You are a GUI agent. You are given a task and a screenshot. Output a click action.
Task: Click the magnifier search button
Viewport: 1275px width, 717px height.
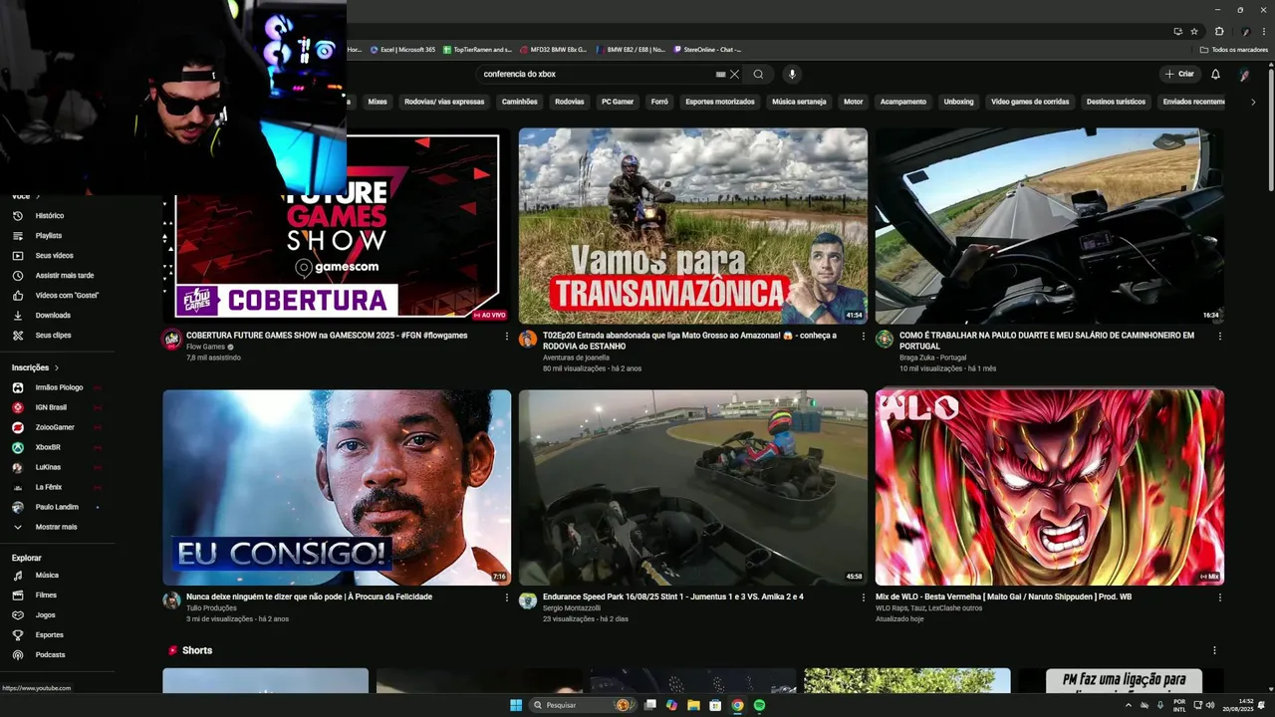tap(758, 74)
